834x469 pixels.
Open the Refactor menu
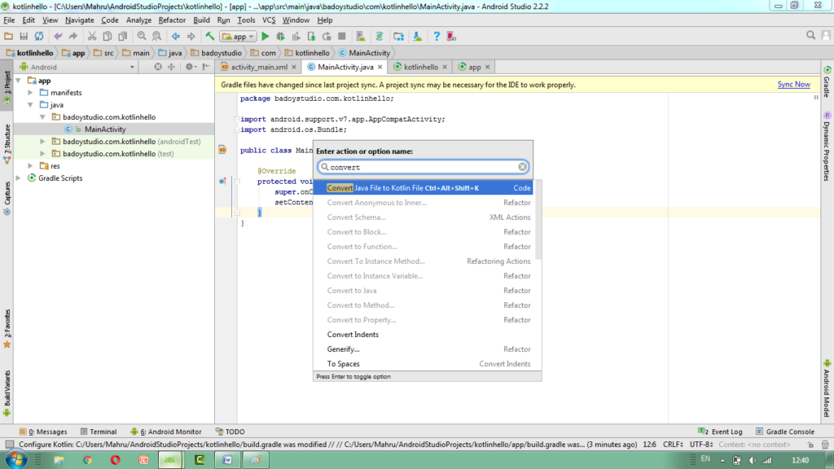click(x=172, y=20)
